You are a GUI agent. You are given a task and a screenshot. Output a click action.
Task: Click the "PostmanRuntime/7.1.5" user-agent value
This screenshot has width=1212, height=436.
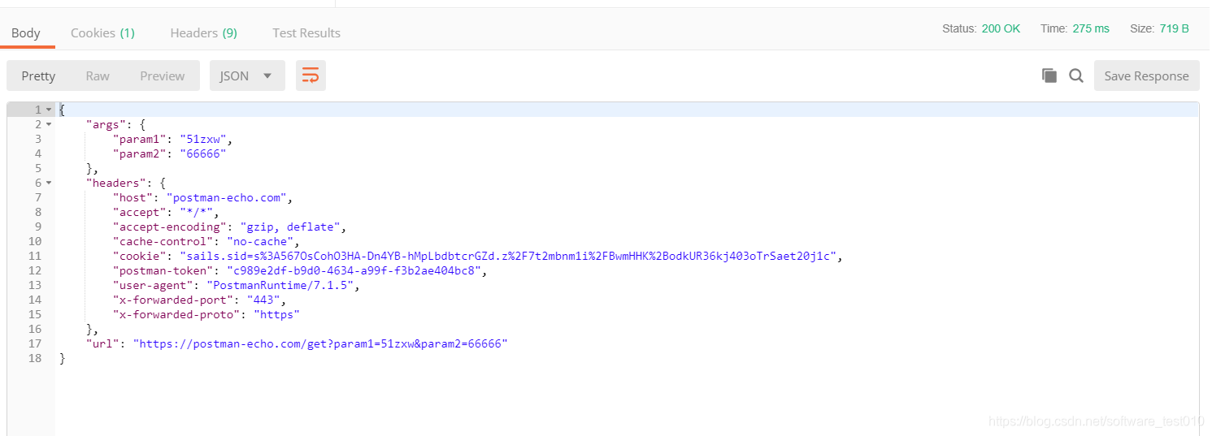[280, 285]
